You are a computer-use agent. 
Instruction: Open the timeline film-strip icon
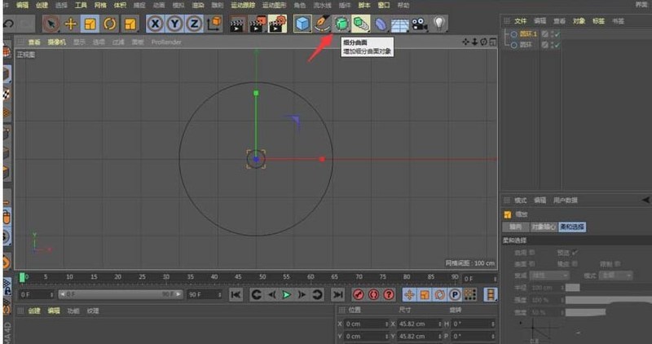coord(491,294)
